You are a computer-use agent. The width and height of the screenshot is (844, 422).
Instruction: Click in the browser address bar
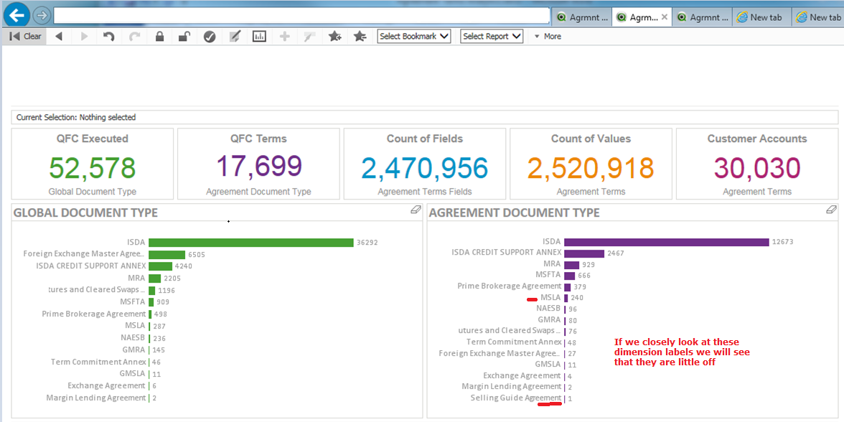[x=301, y=15]
